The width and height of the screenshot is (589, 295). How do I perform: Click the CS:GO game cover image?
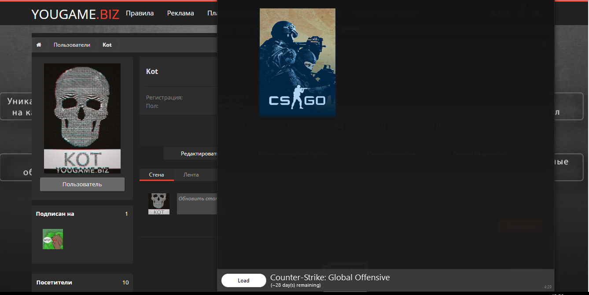pos(298,63)
